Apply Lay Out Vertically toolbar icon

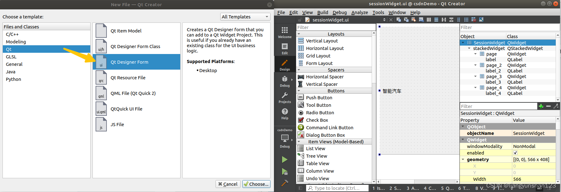tap(436, 20)
